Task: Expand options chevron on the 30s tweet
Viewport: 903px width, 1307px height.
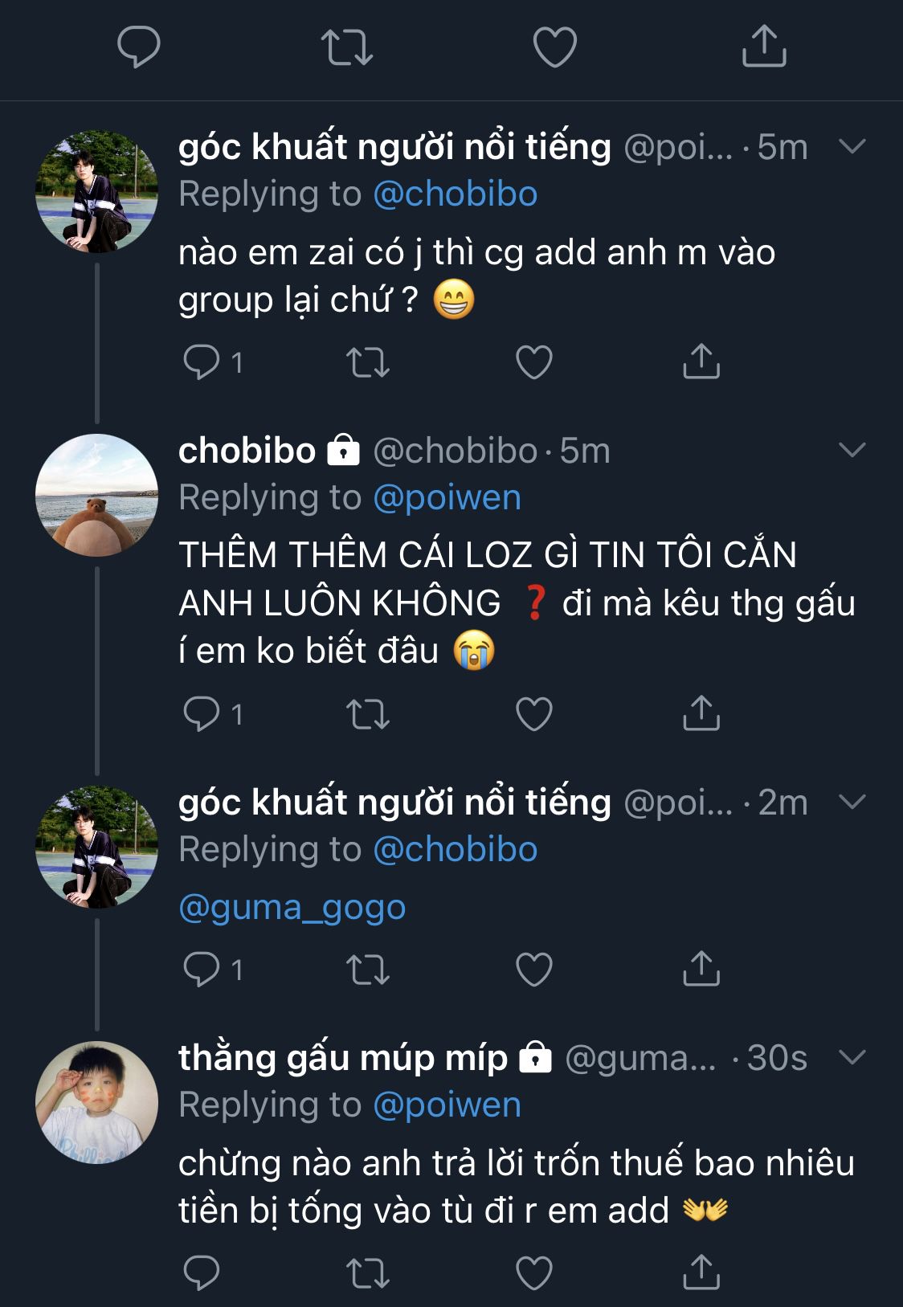Action: click(852, 1057)
